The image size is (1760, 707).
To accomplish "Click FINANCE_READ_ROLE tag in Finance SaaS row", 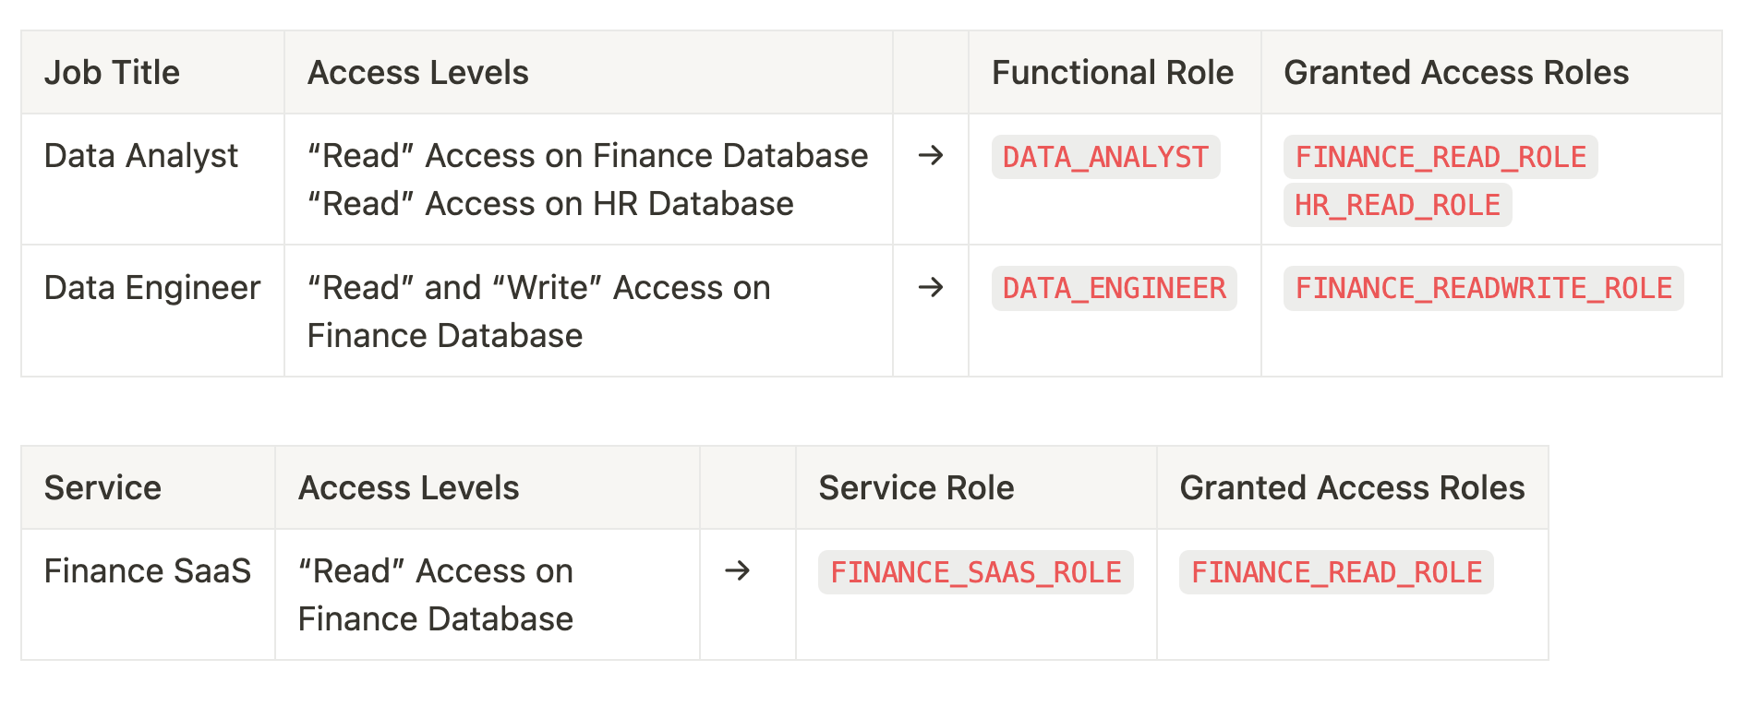I will 1335,572.
